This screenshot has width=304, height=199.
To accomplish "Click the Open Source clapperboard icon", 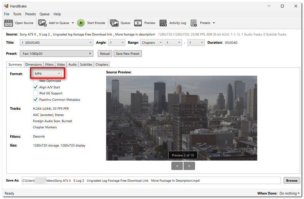I will (8, 23).
